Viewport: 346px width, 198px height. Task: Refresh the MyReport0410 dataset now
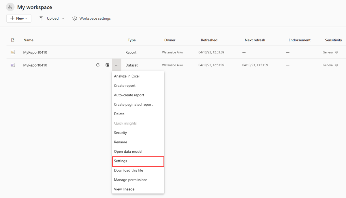[98, 65]
